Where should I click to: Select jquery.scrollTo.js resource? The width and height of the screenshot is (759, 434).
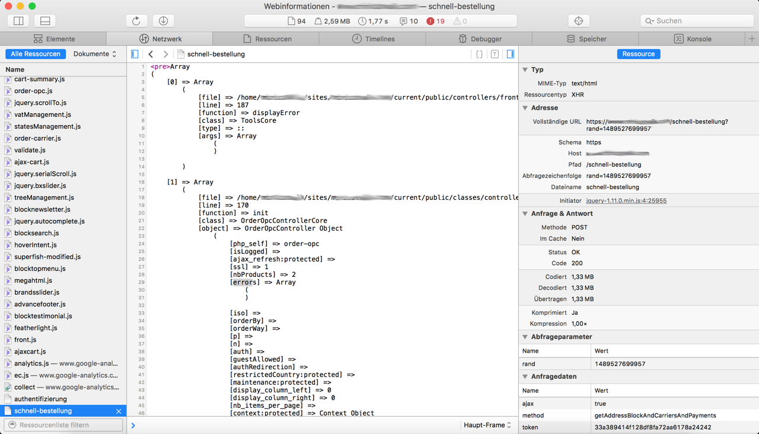pyautogui.click(x=63, y=103)
